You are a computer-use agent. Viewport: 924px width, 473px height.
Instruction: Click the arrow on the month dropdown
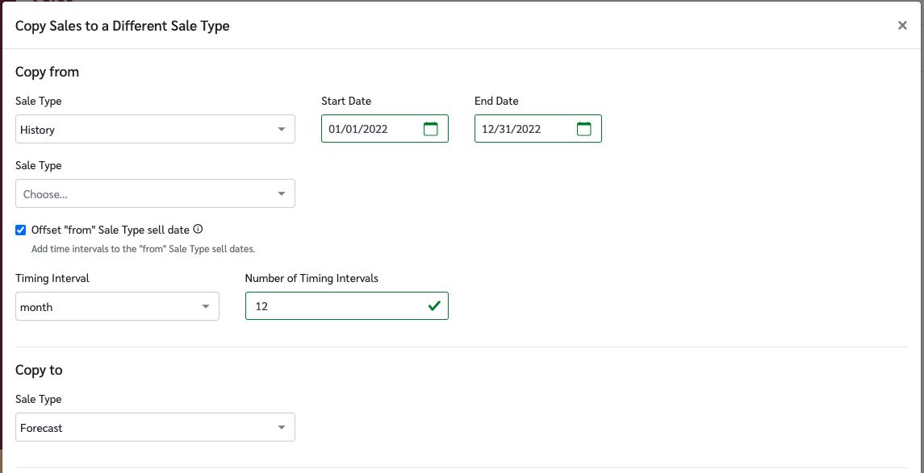206,306
